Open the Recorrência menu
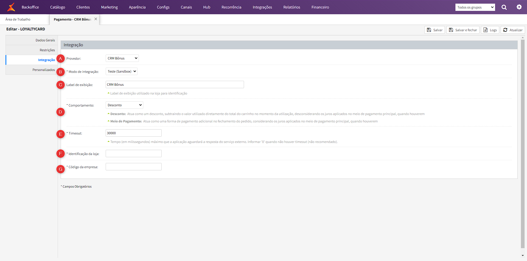 pyautogui.click(x=231, y=7)
